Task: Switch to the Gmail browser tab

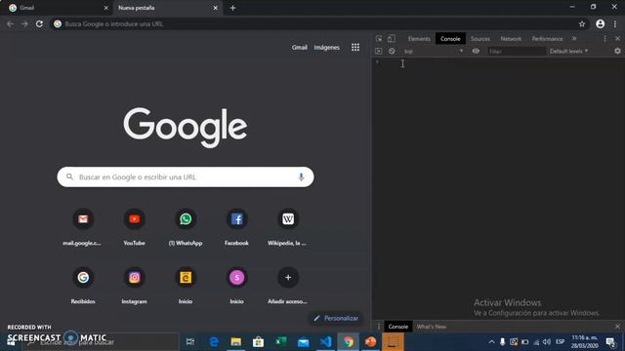Action: click(x=57, y=8)
